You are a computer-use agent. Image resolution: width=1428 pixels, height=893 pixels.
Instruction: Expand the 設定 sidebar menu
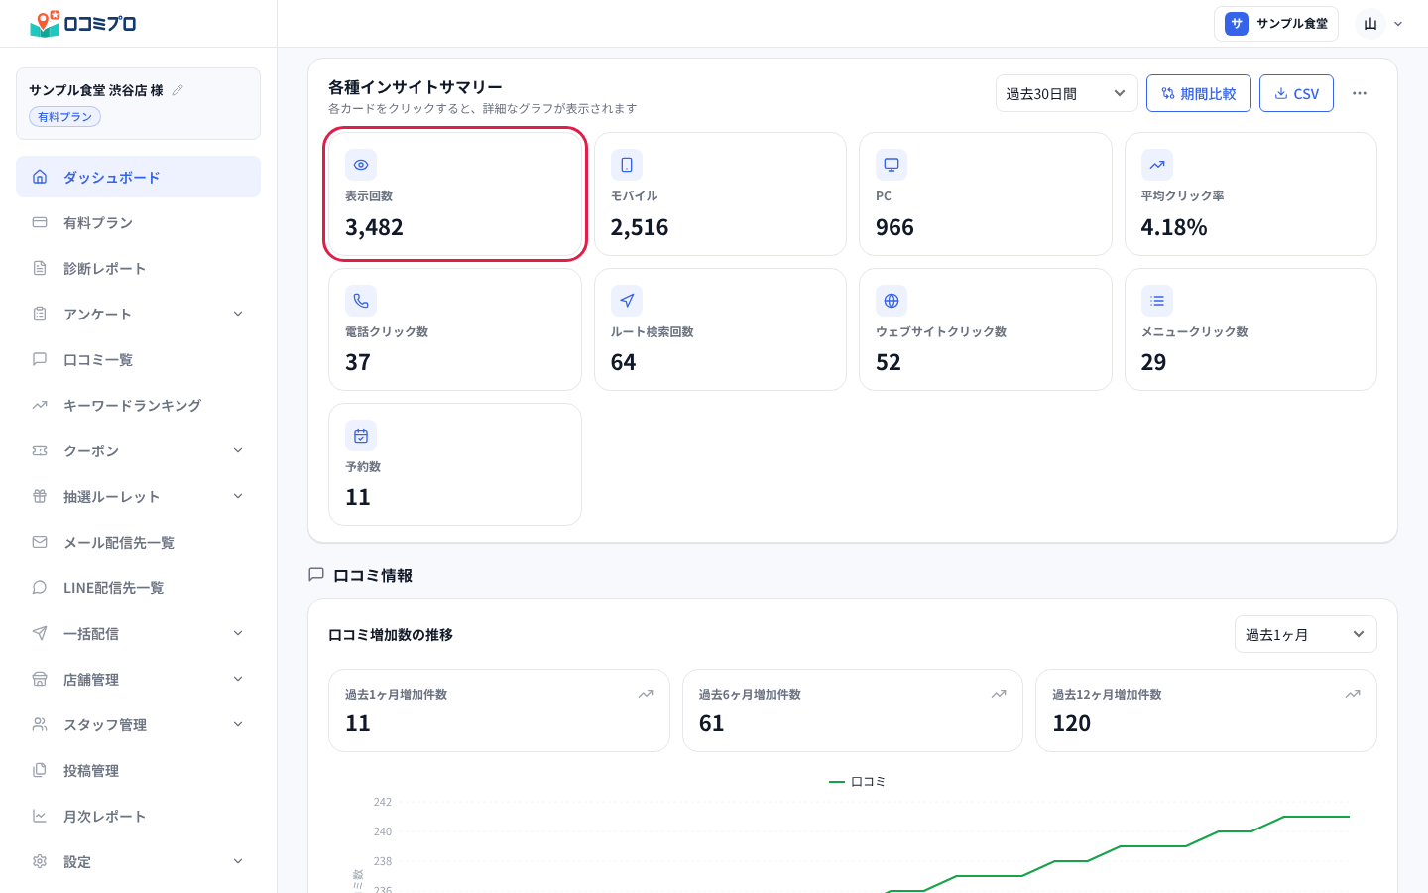138,861
